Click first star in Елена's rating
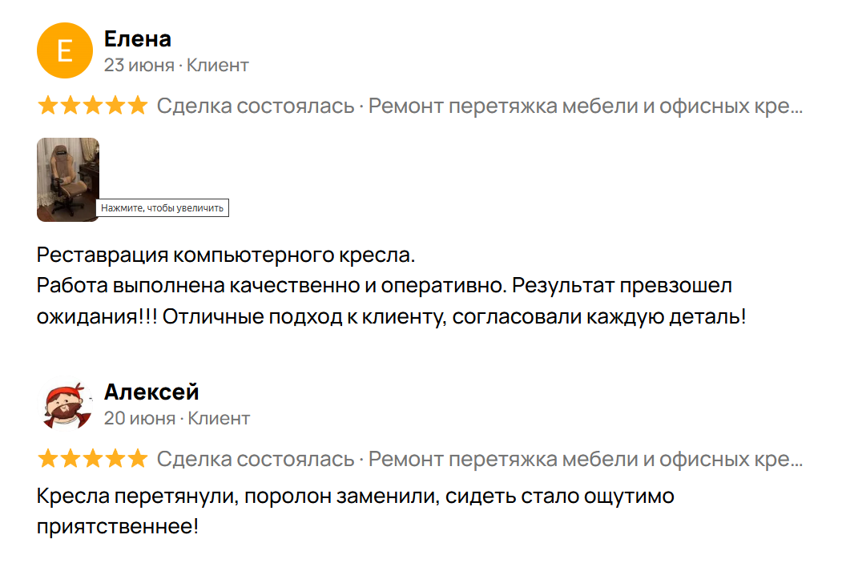This screenshot has height=575, width=842. point(48,105)
